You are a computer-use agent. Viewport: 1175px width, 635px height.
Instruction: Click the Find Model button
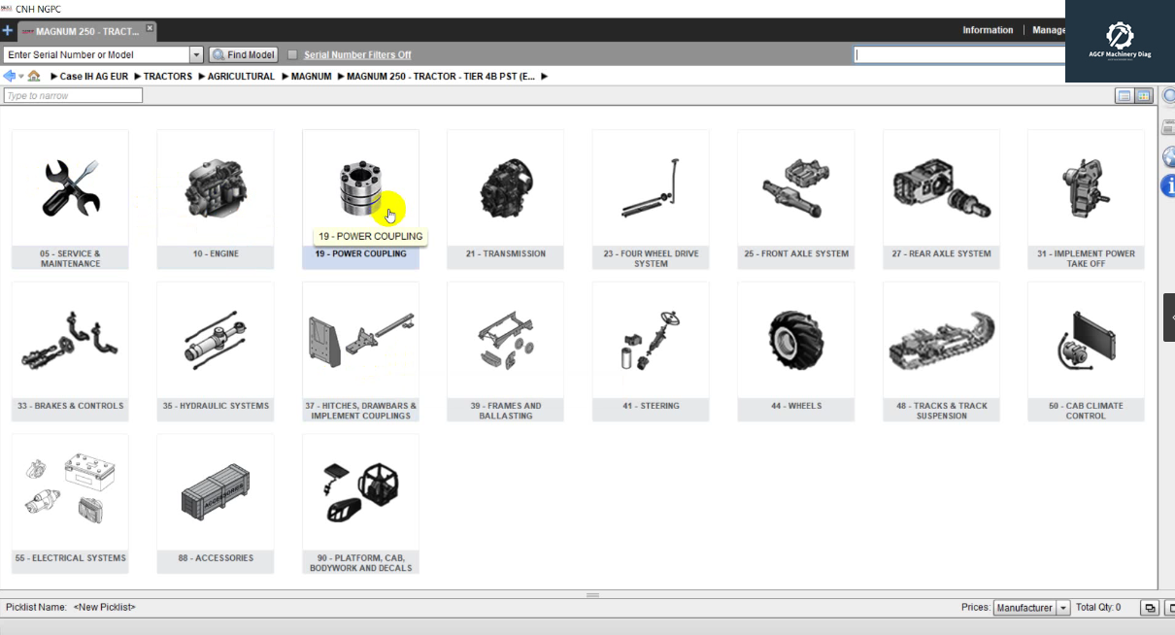[243, 54]
